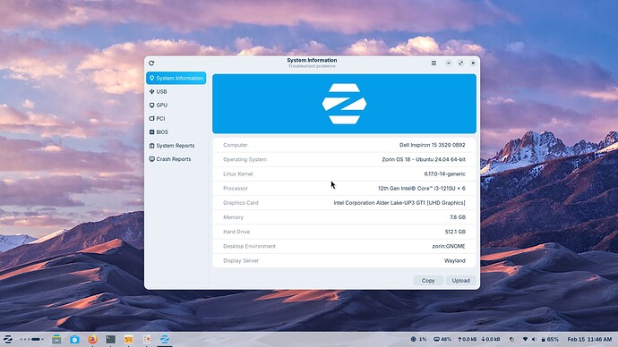Click the Copy button
Screen dimensions: 618x347
pyautogui.click(x=428, y=281)
